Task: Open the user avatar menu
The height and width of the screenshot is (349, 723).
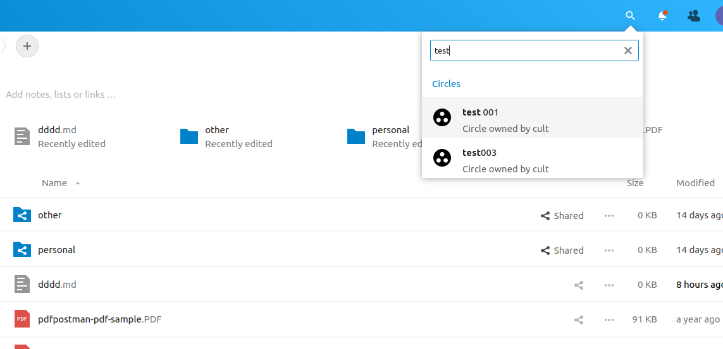Action: coord(719,16)
